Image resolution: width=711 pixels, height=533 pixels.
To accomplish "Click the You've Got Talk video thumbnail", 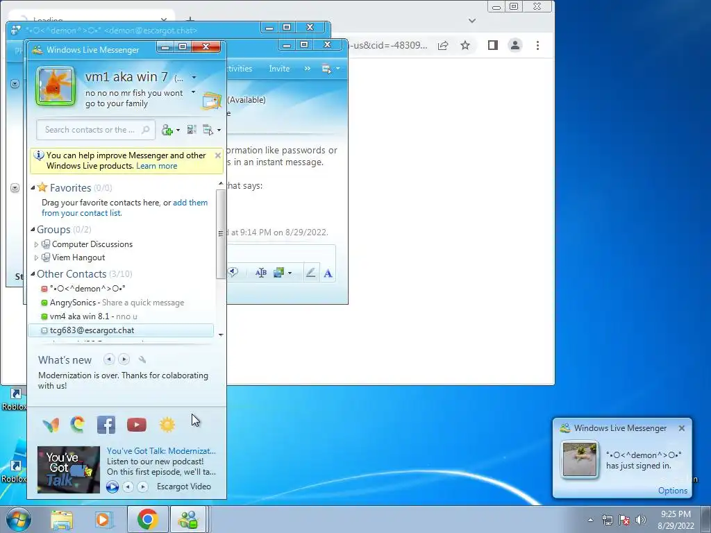I will point(69,470).
